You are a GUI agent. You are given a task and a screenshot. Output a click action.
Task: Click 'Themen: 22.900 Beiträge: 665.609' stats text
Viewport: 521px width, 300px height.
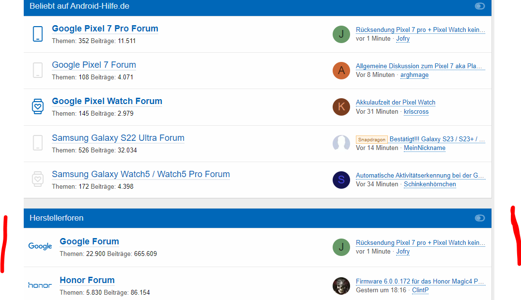108,254
